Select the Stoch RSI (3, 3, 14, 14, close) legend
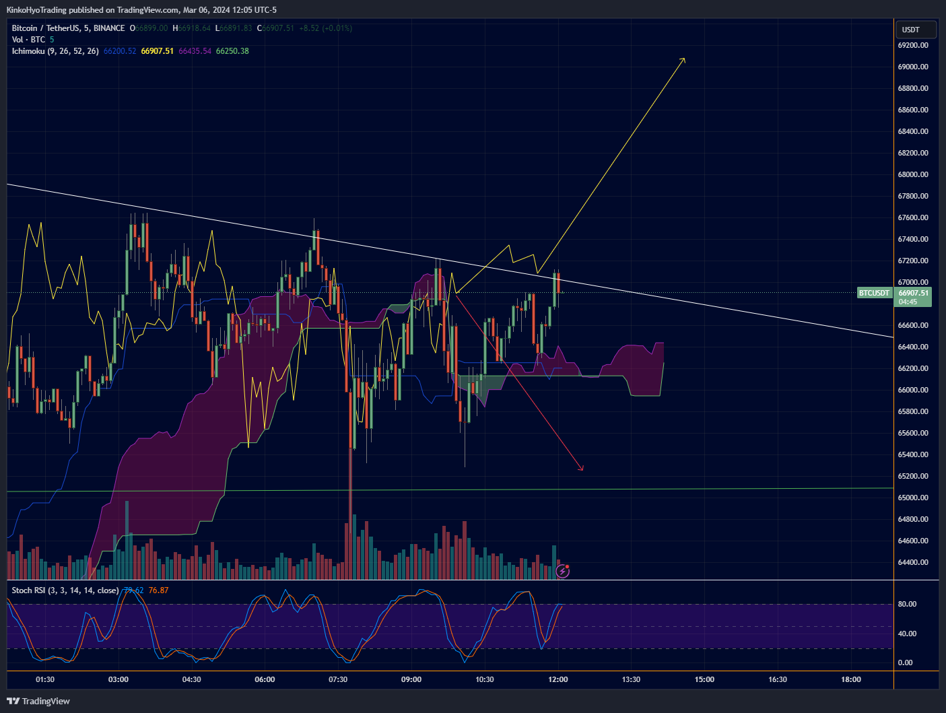 click(65, 590)
